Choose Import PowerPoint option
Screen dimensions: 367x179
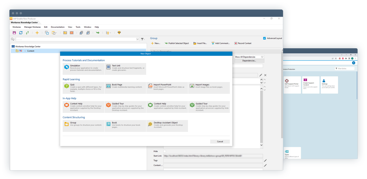[167, 88]
